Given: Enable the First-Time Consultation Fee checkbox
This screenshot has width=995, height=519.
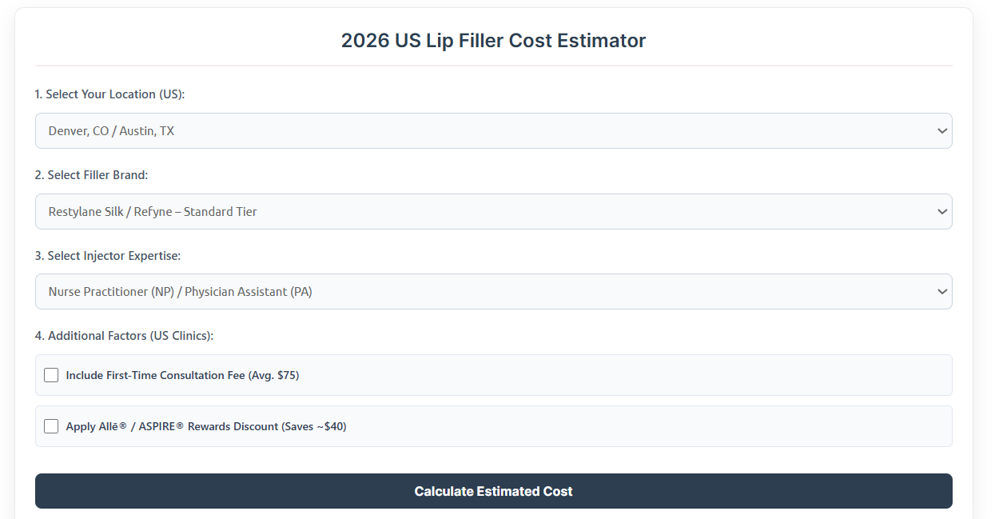Looking at the screenshot, I should (51, 374).
